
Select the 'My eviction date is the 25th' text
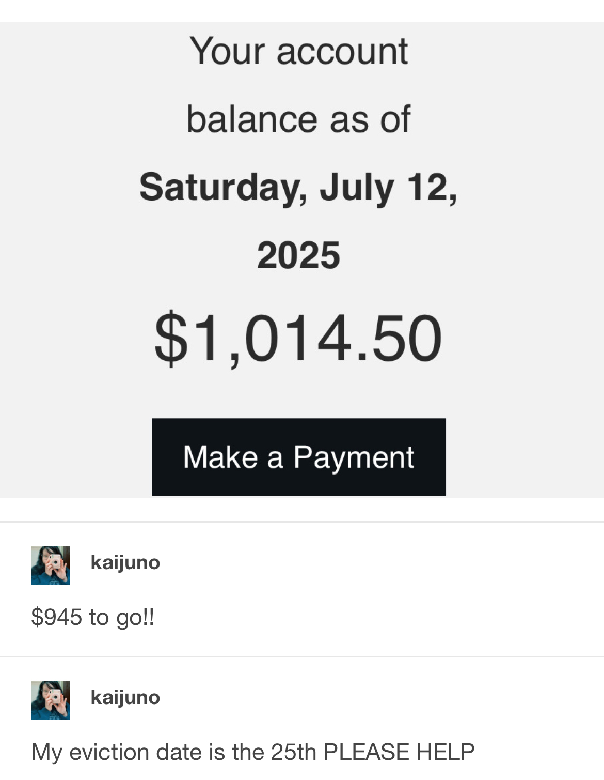[x=173, y=752]
